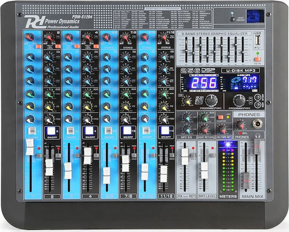Image resolution: width=289 pixels, height=232 pixels.
Task: Adjust channel 7/8 red gain knob
Action: click(x=126, y=38)
